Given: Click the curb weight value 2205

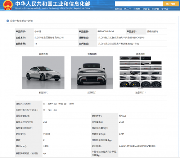Looking at the screenshot, I should [122, 134].
